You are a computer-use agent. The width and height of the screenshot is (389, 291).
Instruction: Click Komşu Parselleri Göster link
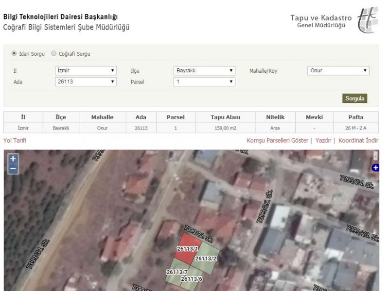tap(277, 141)
